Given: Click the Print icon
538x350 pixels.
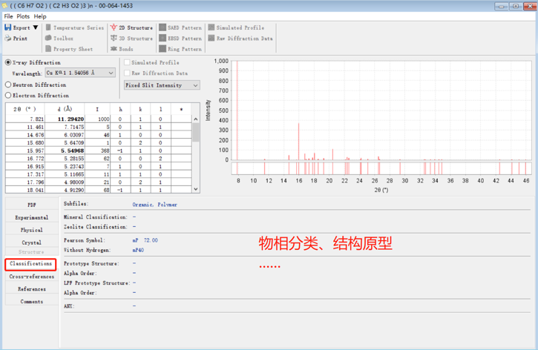Looking at the screenshot, I should [8, 39].
